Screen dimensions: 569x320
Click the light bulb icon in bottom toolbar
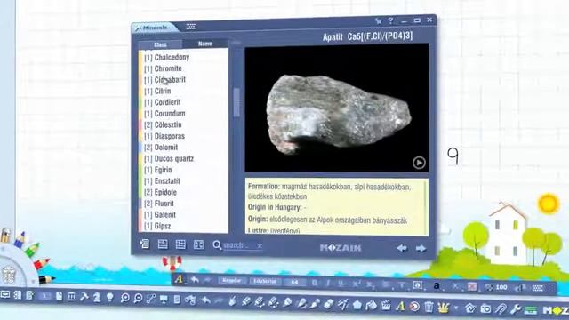(x=110, y=297)
